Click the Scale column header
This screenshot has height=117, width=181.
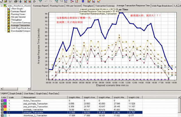coord(15,97)
